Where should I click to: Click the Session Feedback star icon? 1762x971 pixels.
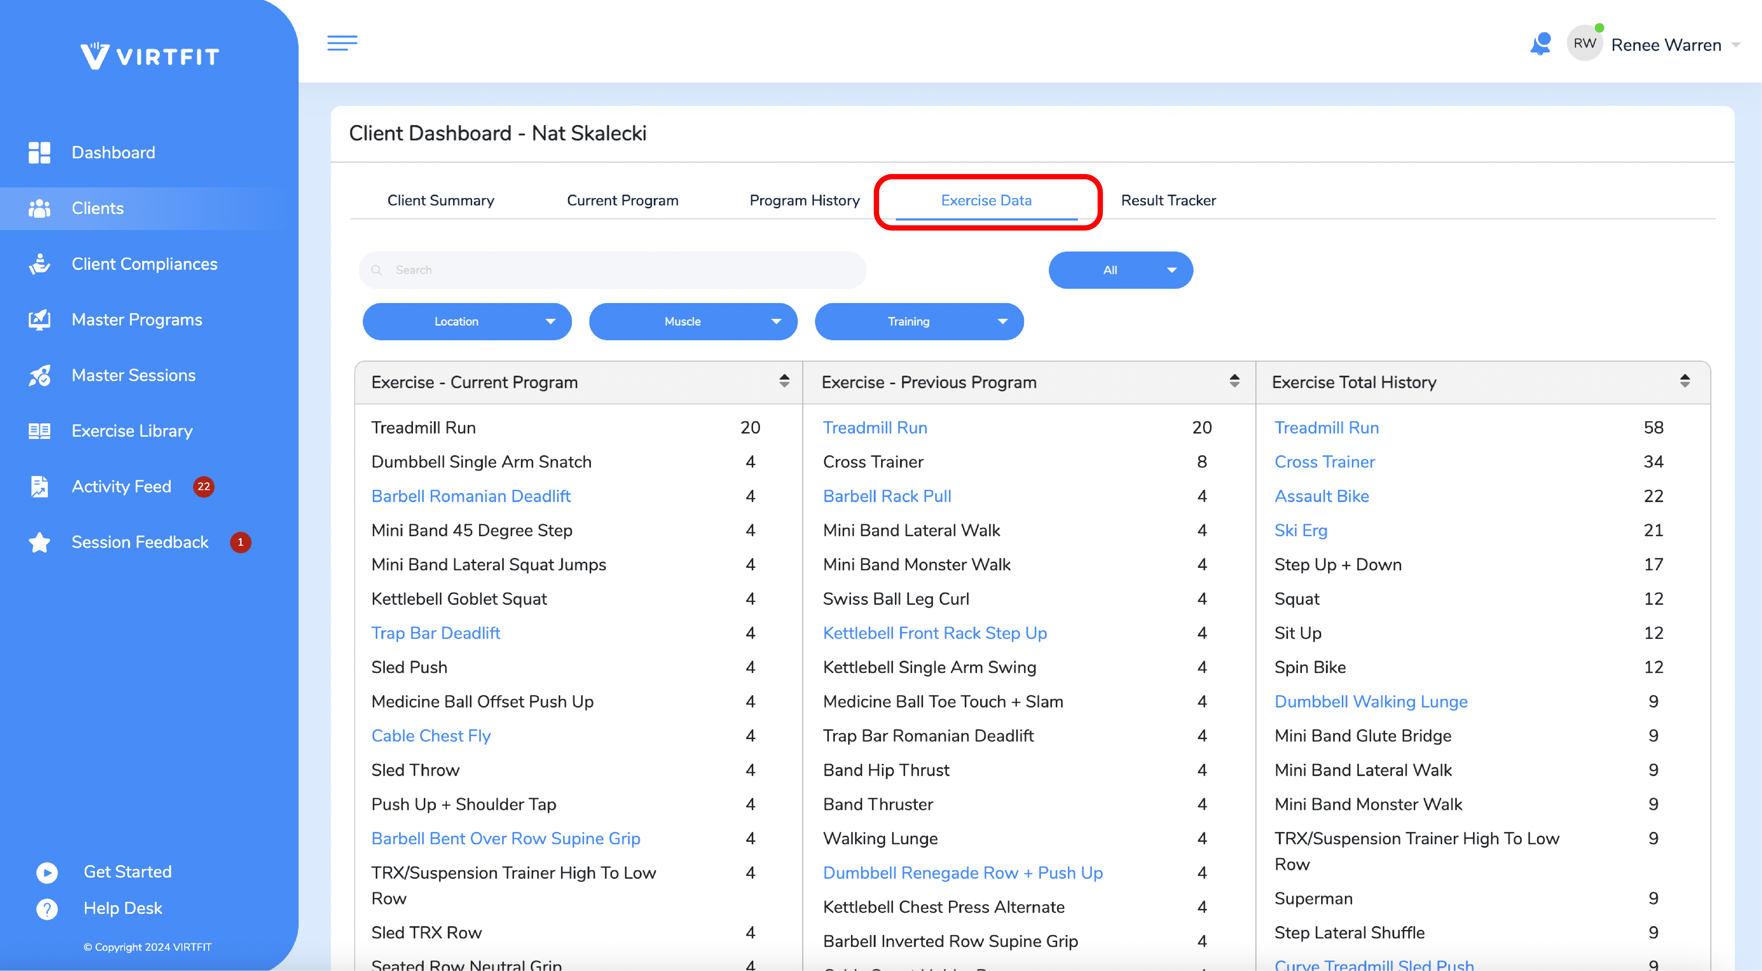(40, 542)
